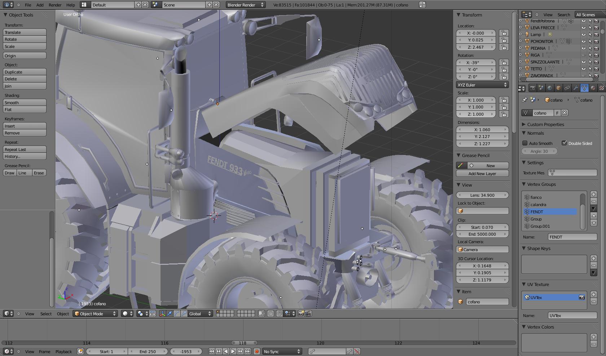Screen dimensions: 606x356
Task: Toggle snap during transform magnet icon
Action: (279, 313)
